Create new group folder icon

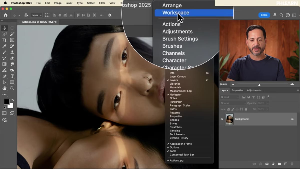tap(279, 164)
